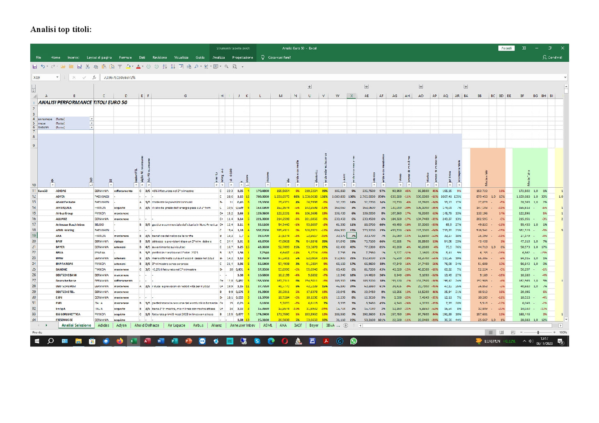Screen dimensions: 599x423
Task: Click the Cut scissors icon
Action: (87, 66)
